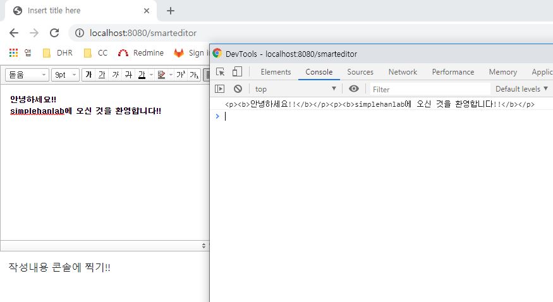The height and width of the screenshot is (302, 553).
Task: Create a live expression with eye icon
Action: click(x=354, y=89)
